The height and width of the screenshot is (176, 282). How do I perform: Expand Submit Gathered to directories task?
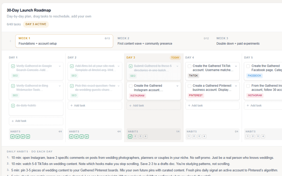click(177, 66)
